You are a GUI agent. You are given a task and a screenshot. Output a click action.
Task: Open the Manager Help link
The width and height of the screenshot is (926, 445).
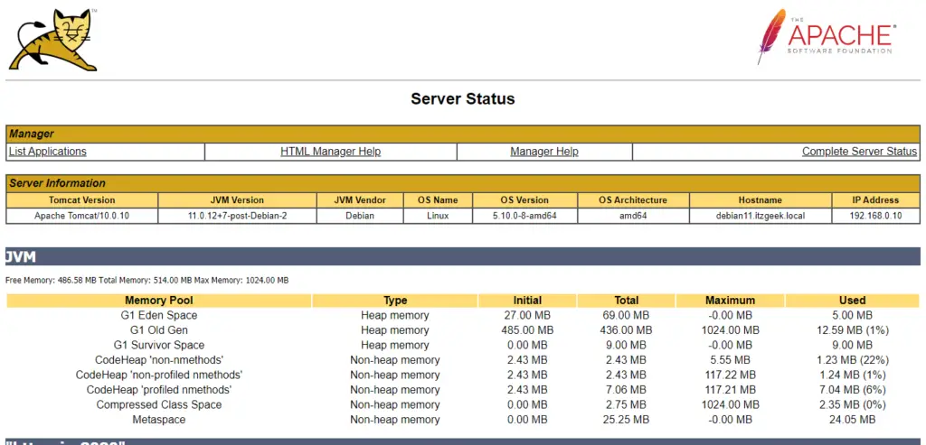point(544,152)
